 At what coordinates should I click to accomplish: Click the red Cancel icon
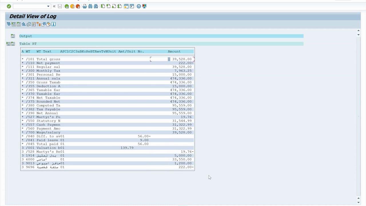click(x=78, y=6)
